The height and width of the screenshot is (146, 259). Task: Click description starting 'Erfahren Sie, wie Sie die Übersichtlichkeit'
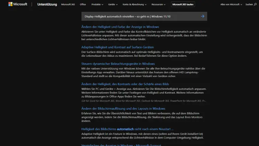pyautogui.click(x=142, y=117)
